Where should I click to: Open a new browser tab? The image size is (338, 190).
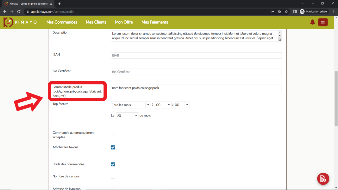click(x=59, y=4)
